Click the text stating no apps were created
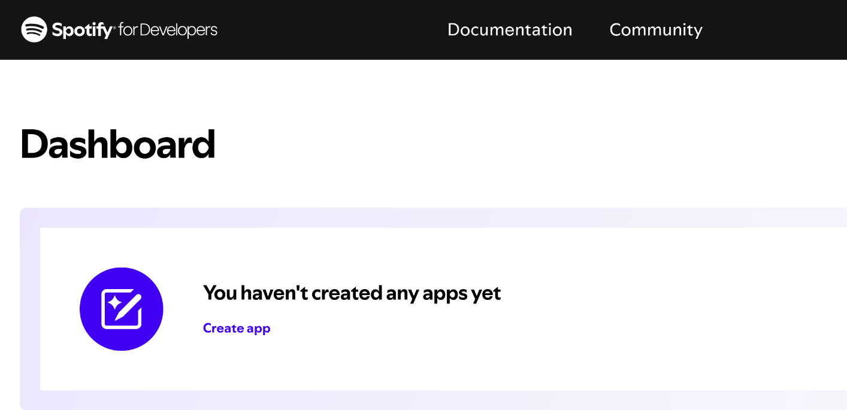This screenshot has width=847, height=410. (x=352, y=293)
